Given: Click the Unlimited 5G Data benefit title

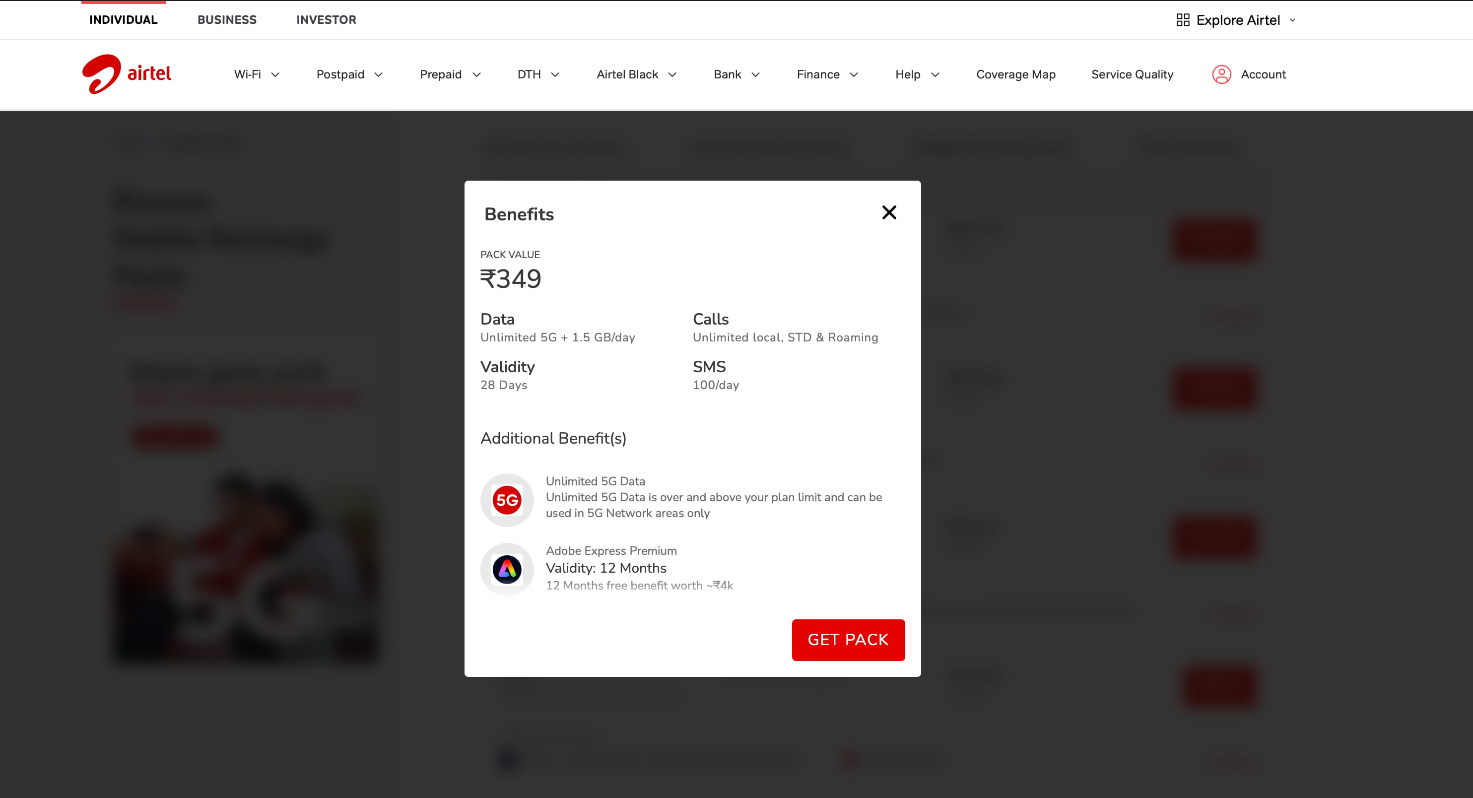Looking at the screenshot, I should [595, 481].
